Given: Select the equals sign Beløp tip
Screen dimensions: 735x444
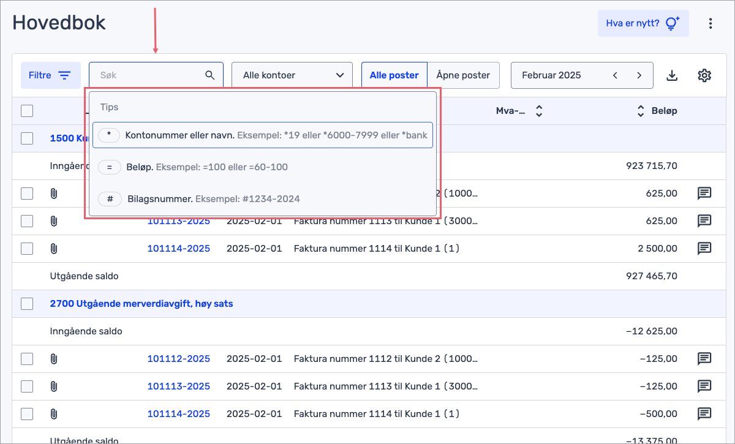Looking at the screenshot, I should click(263, 167).
